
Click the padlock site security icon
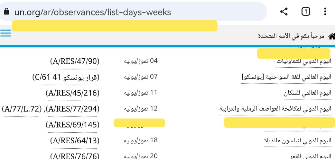point(6,12)
